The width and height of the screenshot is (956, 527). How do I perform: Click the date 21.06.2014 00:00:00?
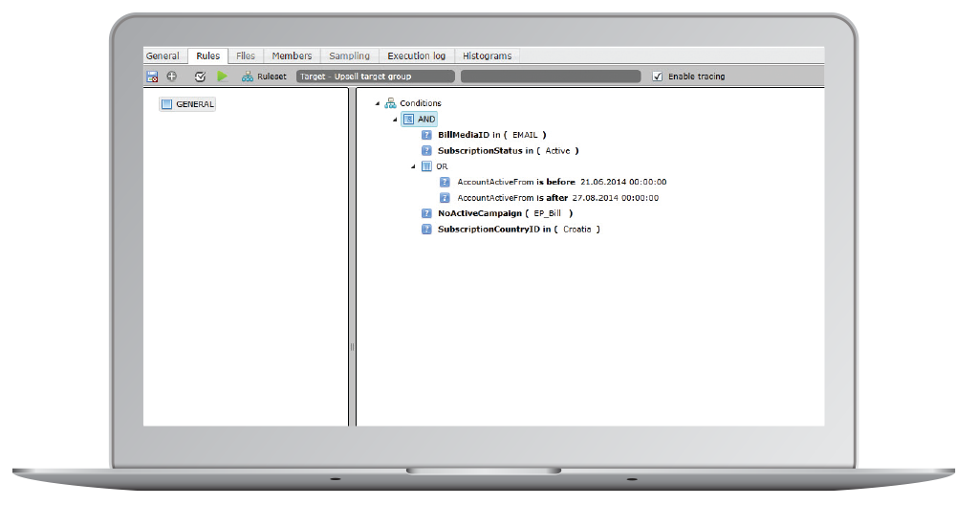(x=623, y=182)
